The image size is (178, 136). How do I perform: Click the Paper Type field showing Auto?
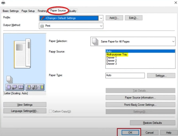(x=125, y=75)
